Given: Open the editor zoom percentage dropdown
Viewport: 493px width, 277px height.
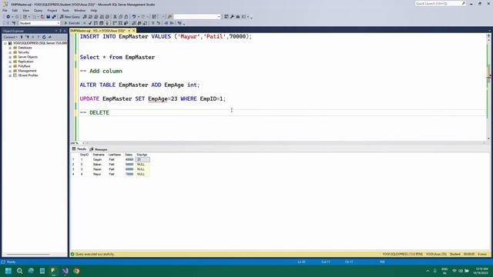Looking at the screenshot, I should pyautogui.click(x=83, y=143).
